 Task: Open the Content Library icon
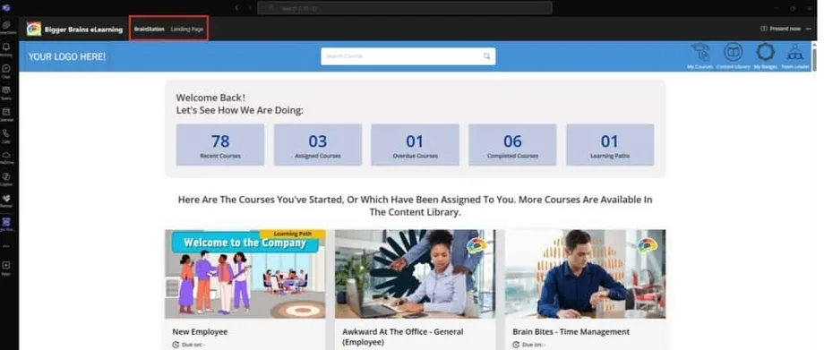point(733,56)
